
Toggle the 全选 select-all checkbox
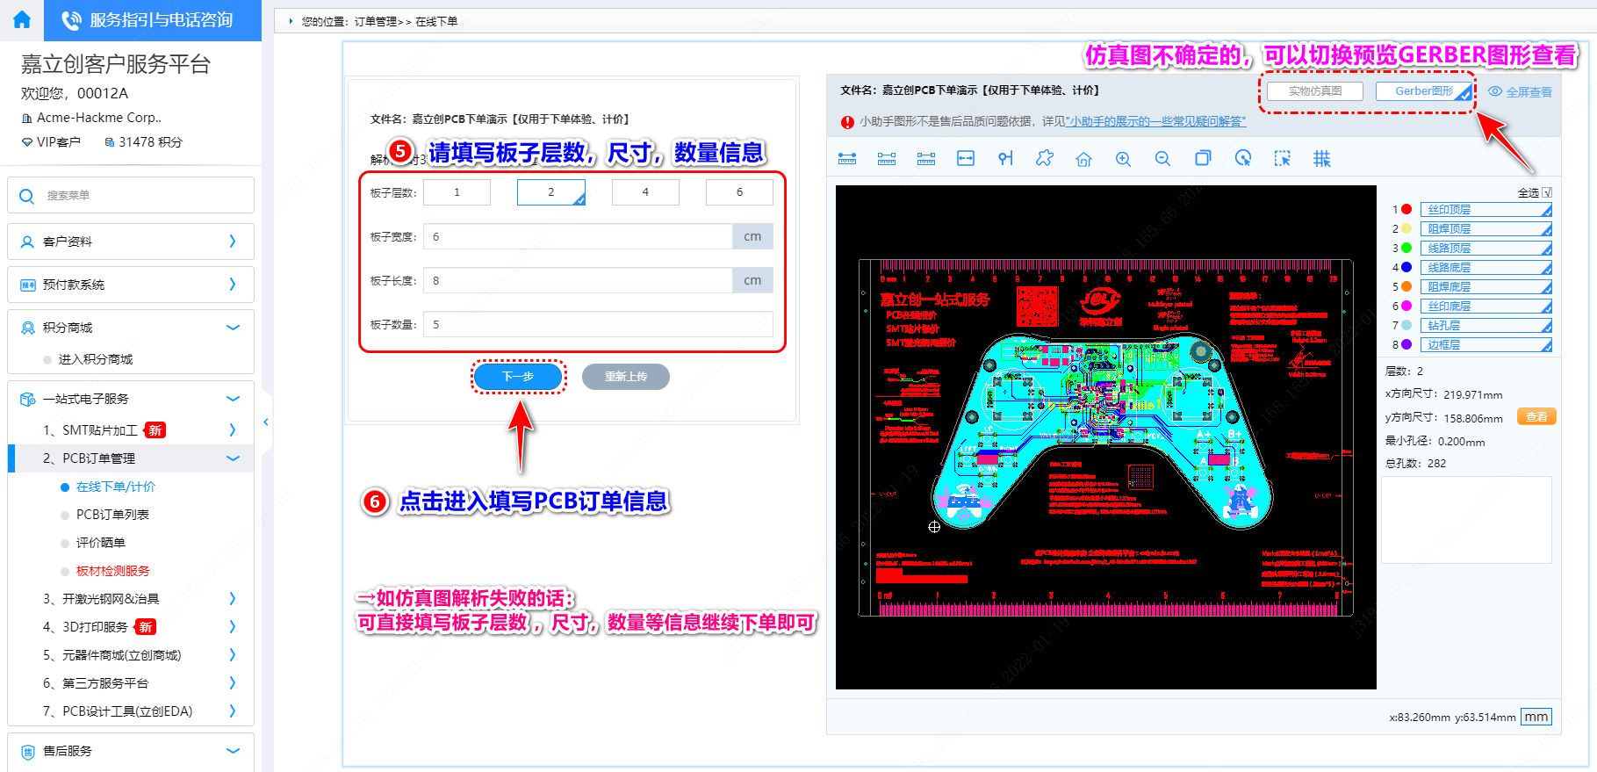[x=1547, y=192]
